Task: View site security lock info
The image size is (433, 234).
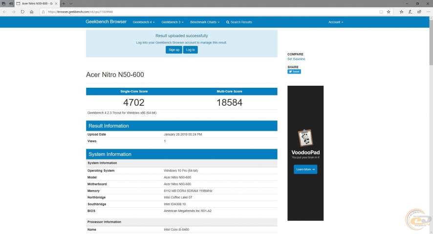Action: [43, 12]
